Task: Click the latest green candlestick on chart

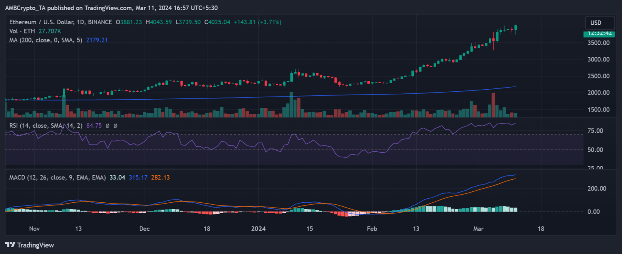Action: pyautogui.click(x=515, y=27)
